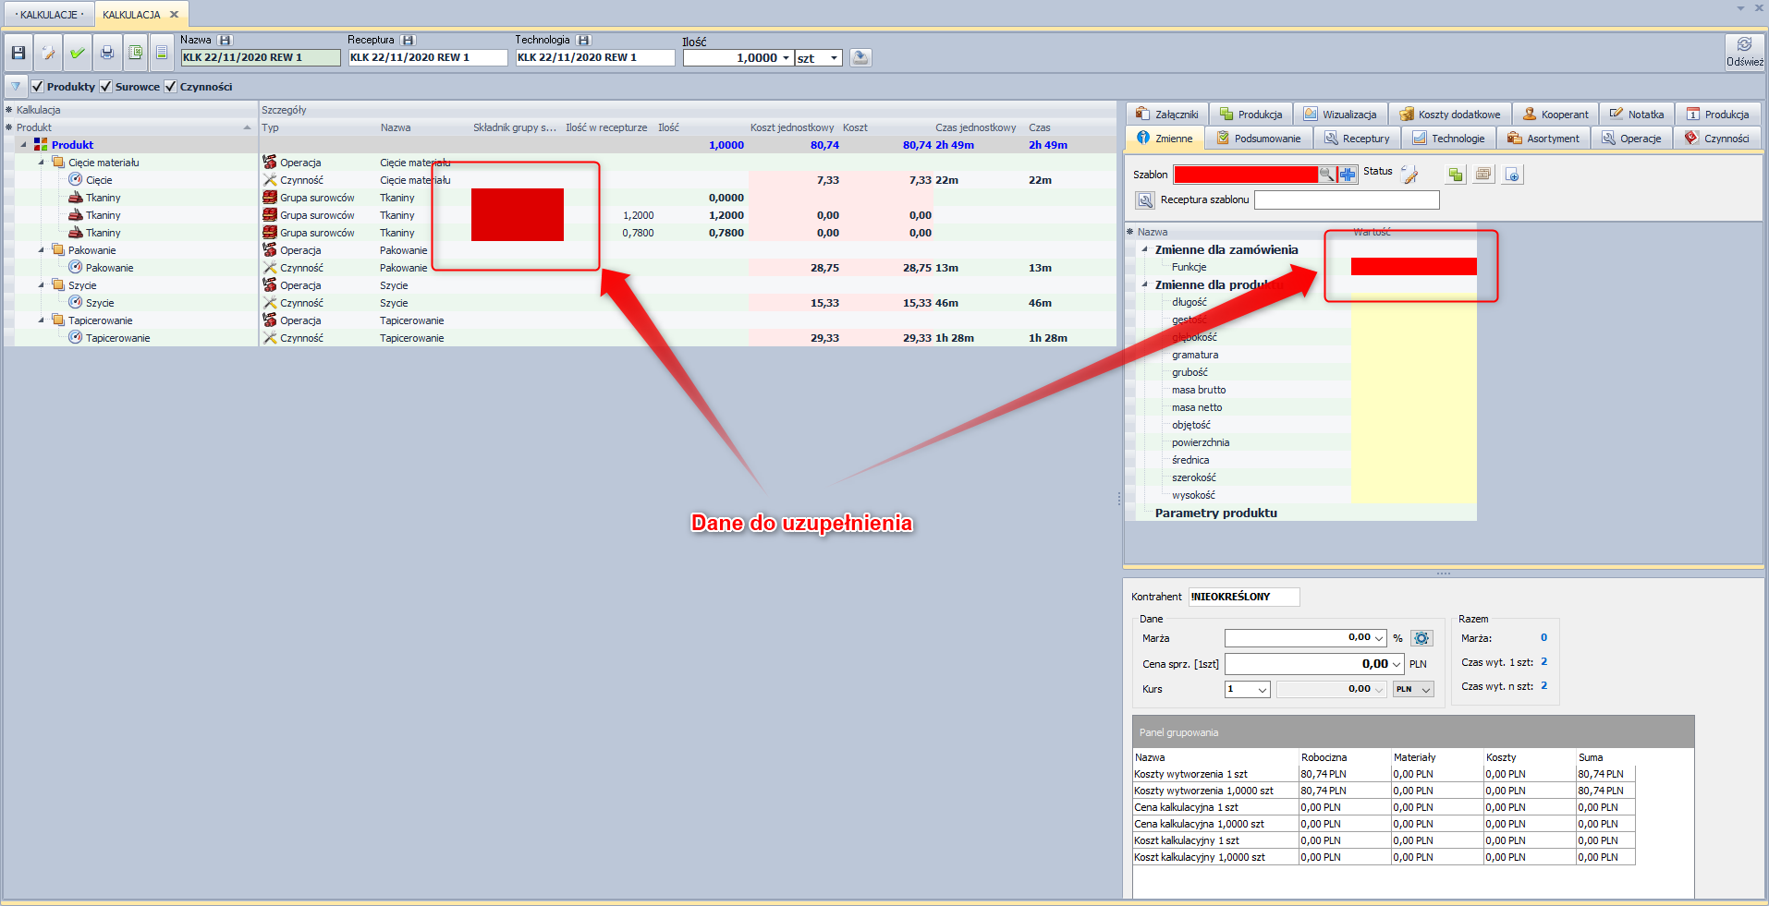Click the Odśwież refresh button
Screen dimensions: 1769x906
[x=1744, y=53]
